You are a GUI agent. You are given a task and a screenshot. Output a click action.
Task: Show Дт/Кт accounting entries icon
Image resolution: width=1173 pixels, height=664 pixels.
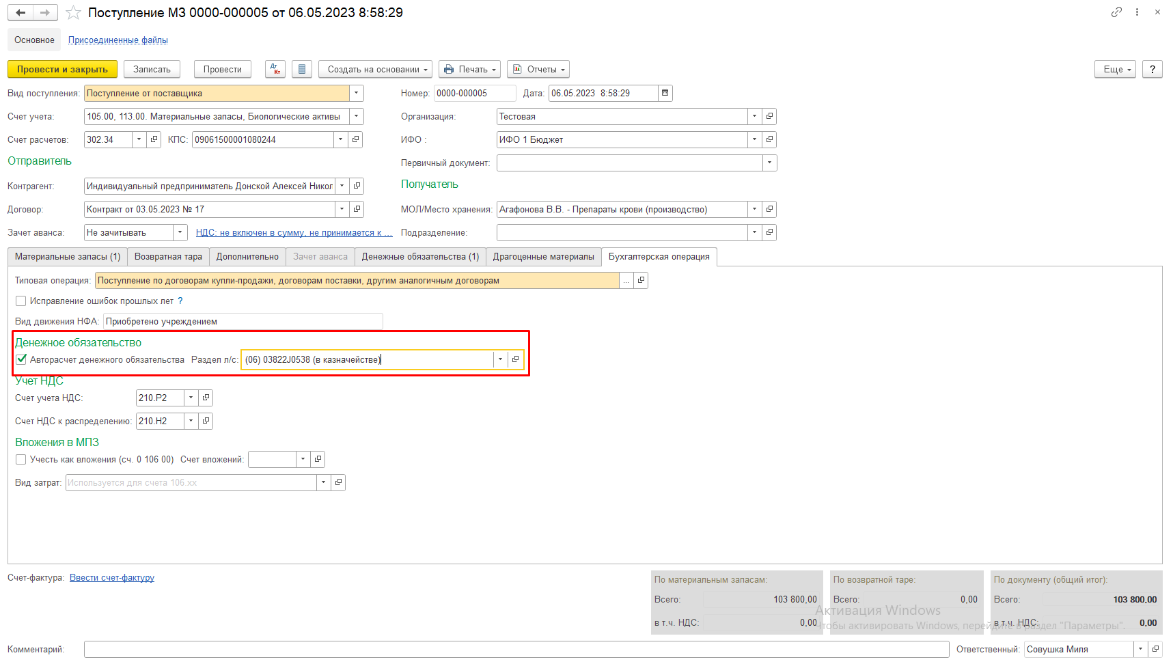(x=275, y=69)
